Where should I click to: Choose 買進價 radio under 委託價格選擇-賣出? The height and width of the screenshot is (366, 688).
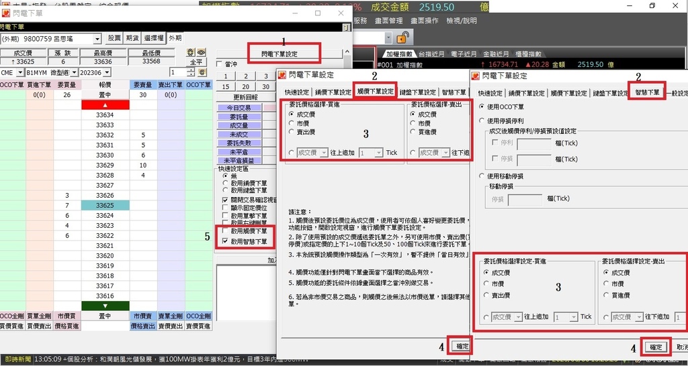coord(413,131)
